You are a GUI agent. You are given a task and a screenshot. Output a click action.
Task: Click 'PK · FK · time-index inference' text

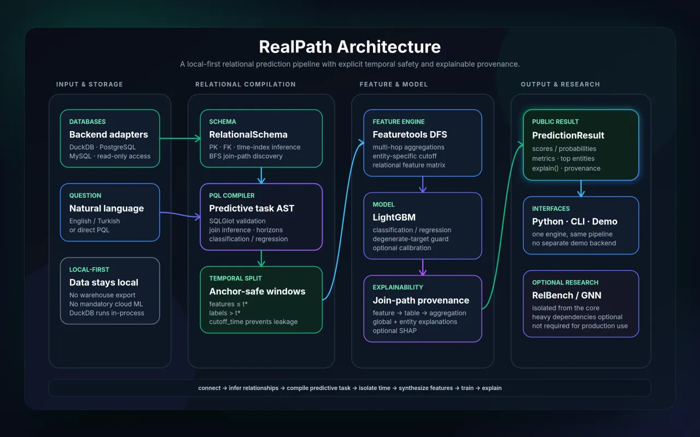254,147
